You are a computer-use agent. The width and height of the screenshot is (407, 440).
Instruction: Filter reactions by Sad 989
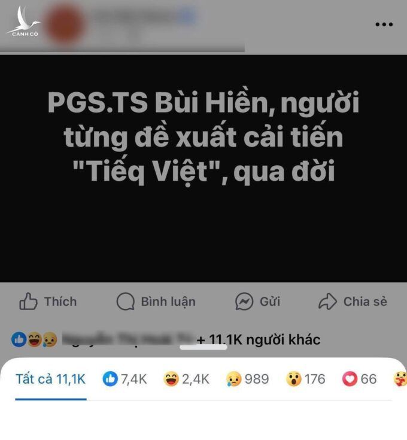(247, 379)
